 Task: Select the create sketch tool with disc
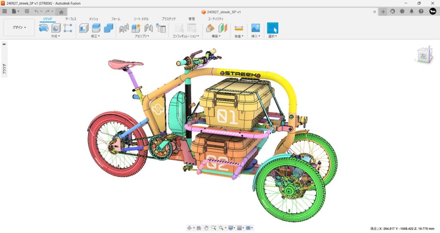56,28
